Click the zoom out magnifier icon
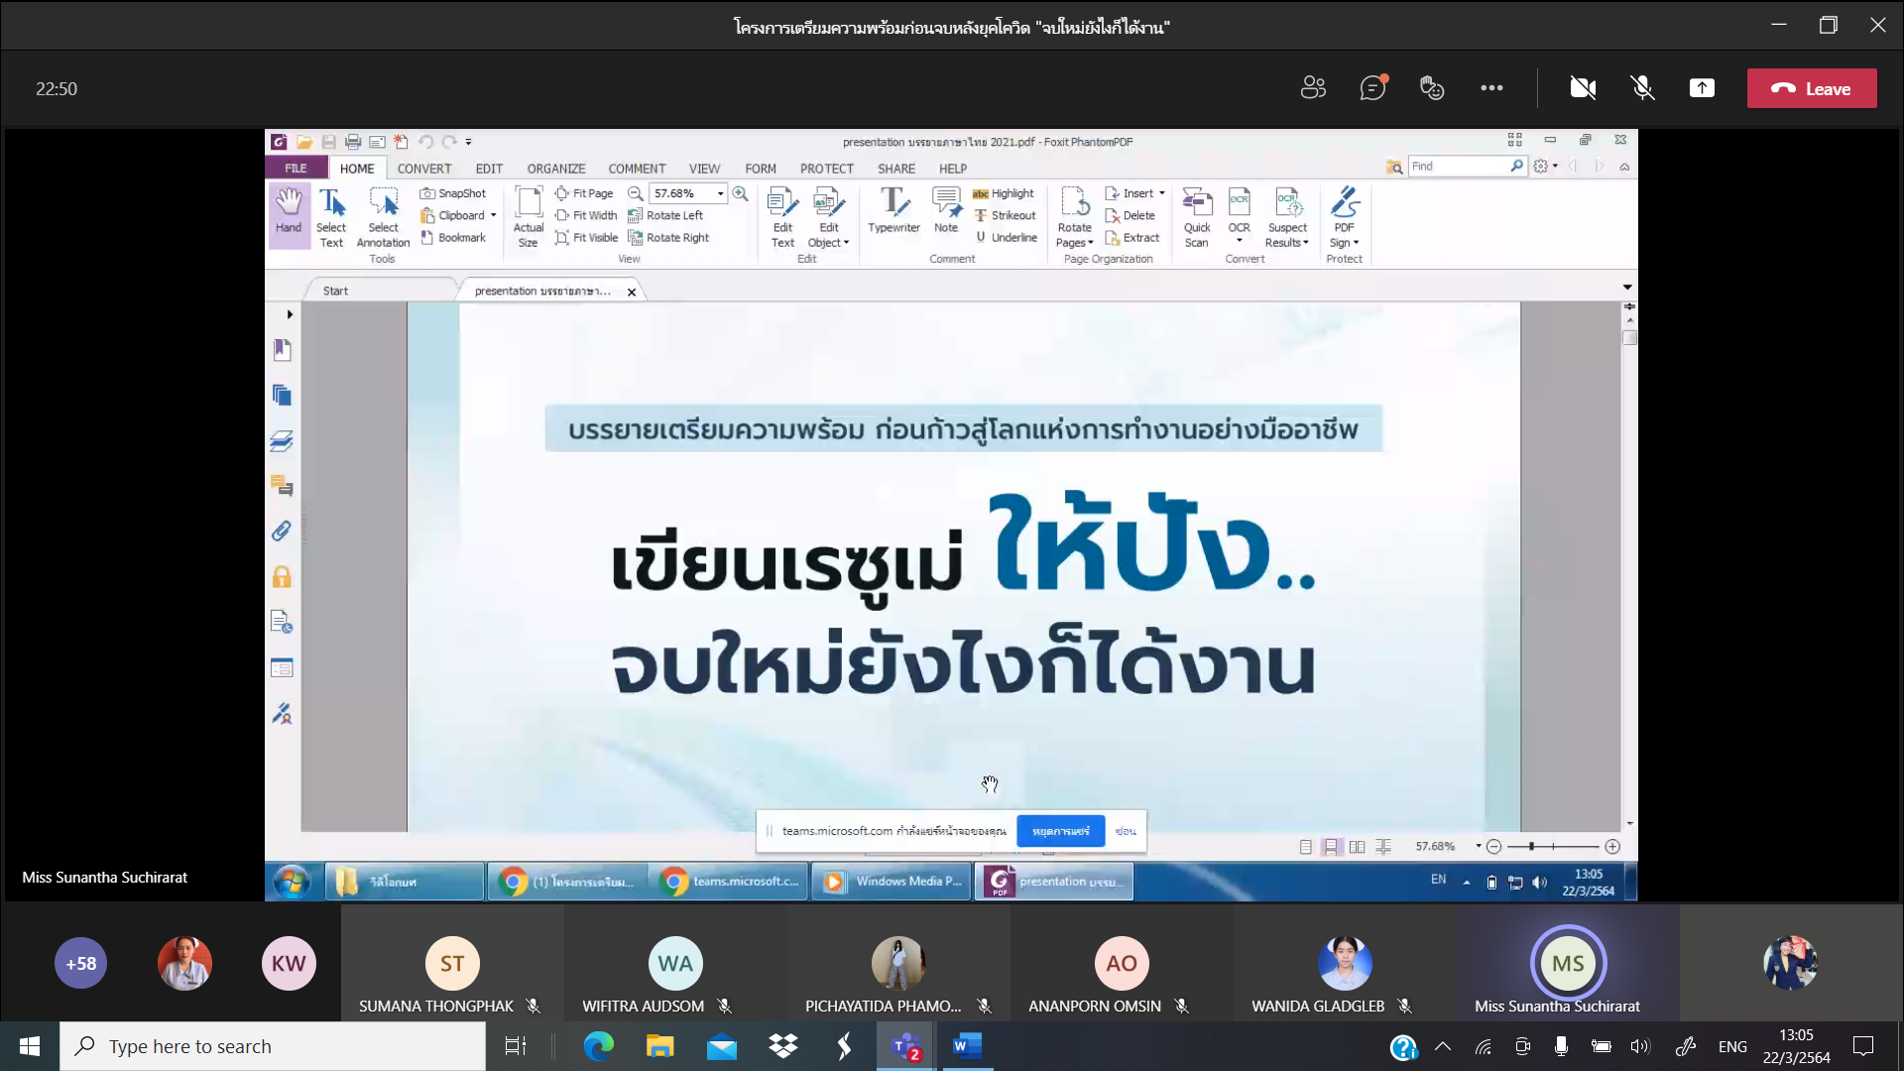Viewport: 1904px width, 1071px height. click(636, 193)
